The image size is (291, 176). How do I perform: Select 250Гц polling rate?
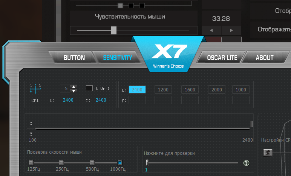(61, 163)
